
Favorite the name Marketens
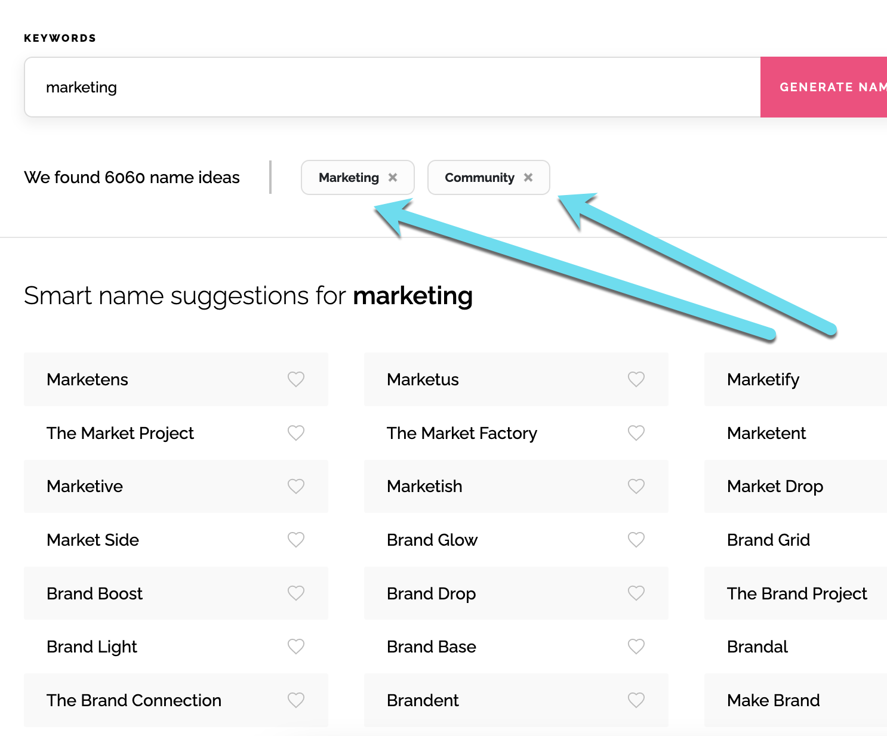coord(296,379)
